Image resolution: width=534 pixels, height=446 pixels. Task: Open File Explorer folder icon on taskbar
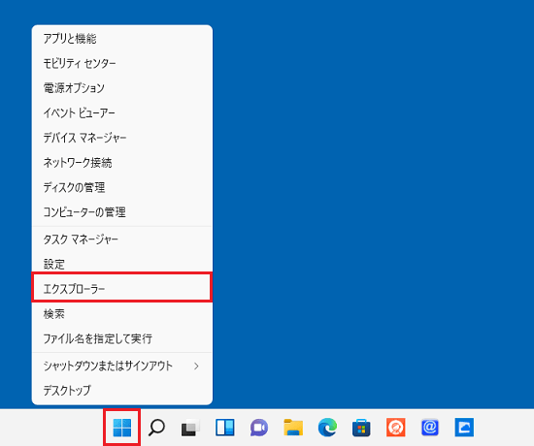(293, 428)
